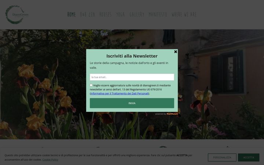Navigate to MANIFESTO
The image size is (264, 165).
tap(158, 14)
